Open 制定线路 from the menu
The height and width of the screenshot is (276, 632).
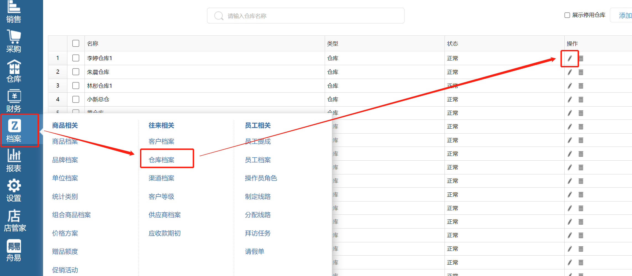(x=258, y=197)
